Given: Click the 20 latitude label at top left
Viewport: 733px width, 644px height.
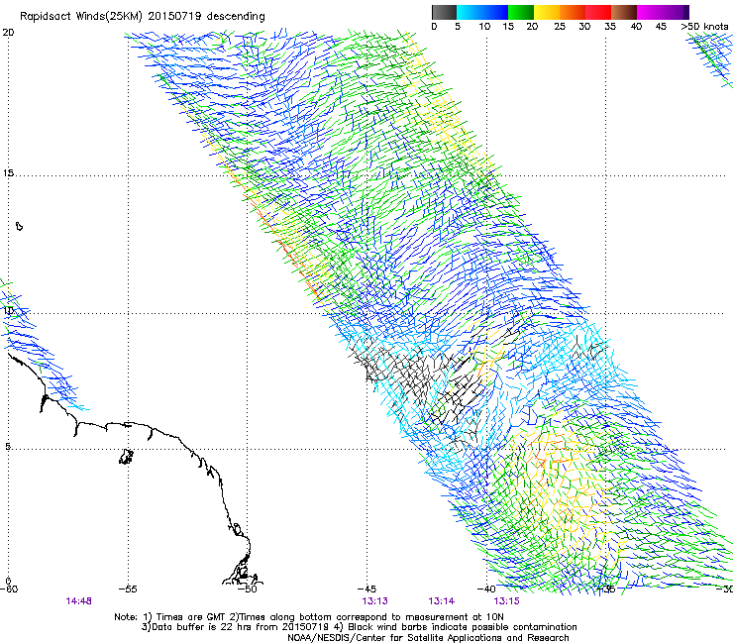Looking at the screenshot, I should point(8,33).
